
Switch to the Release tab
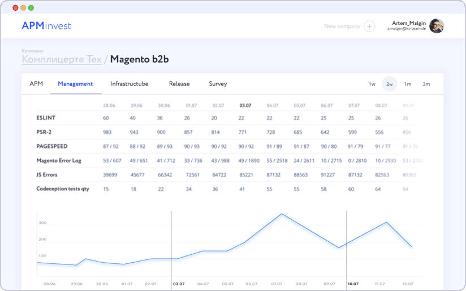tap(179, 84)
